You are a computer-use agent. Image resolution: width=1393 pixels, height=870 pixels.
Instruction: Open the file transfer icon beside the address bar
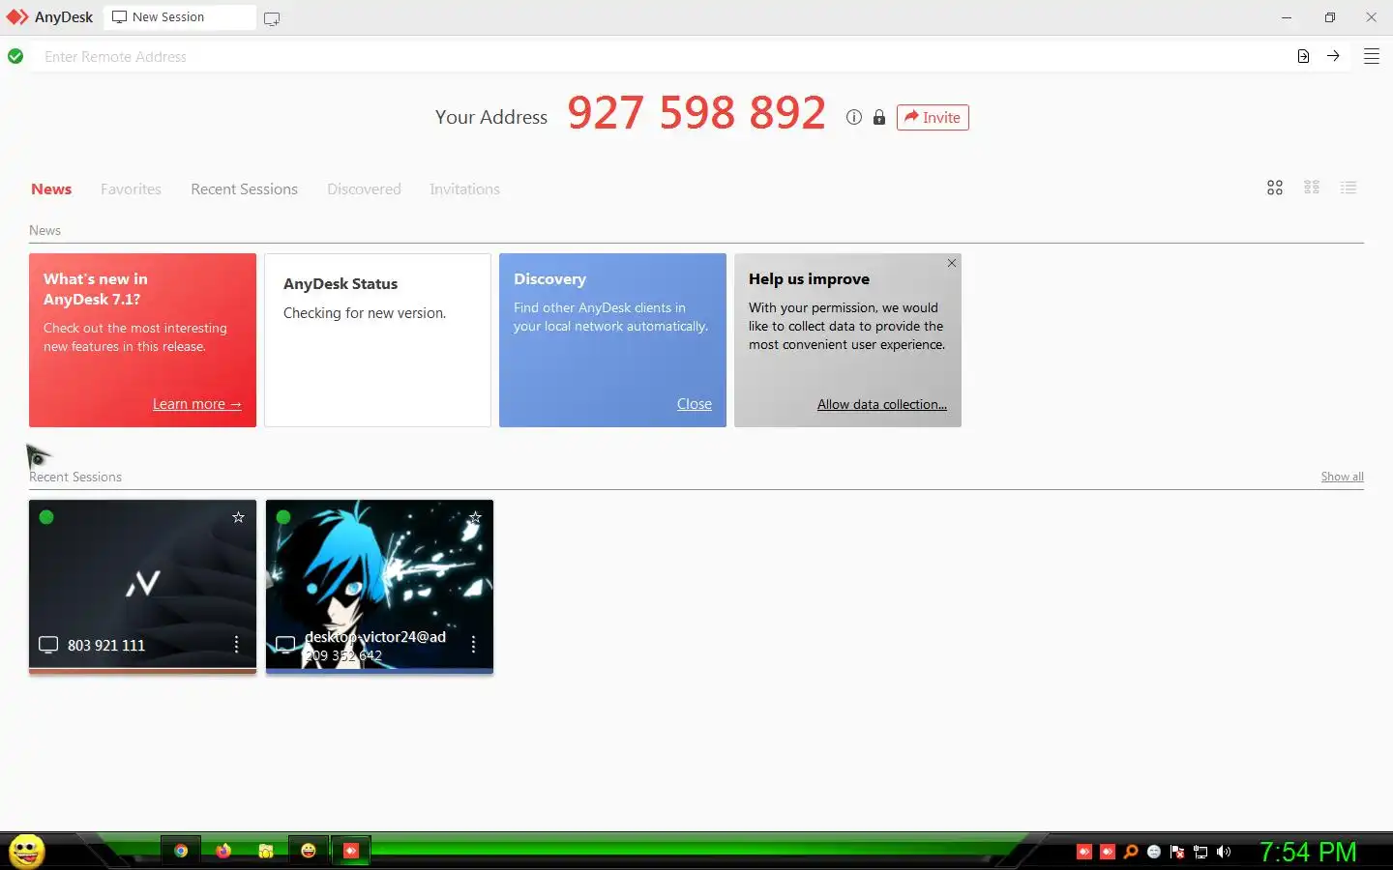1303,57
